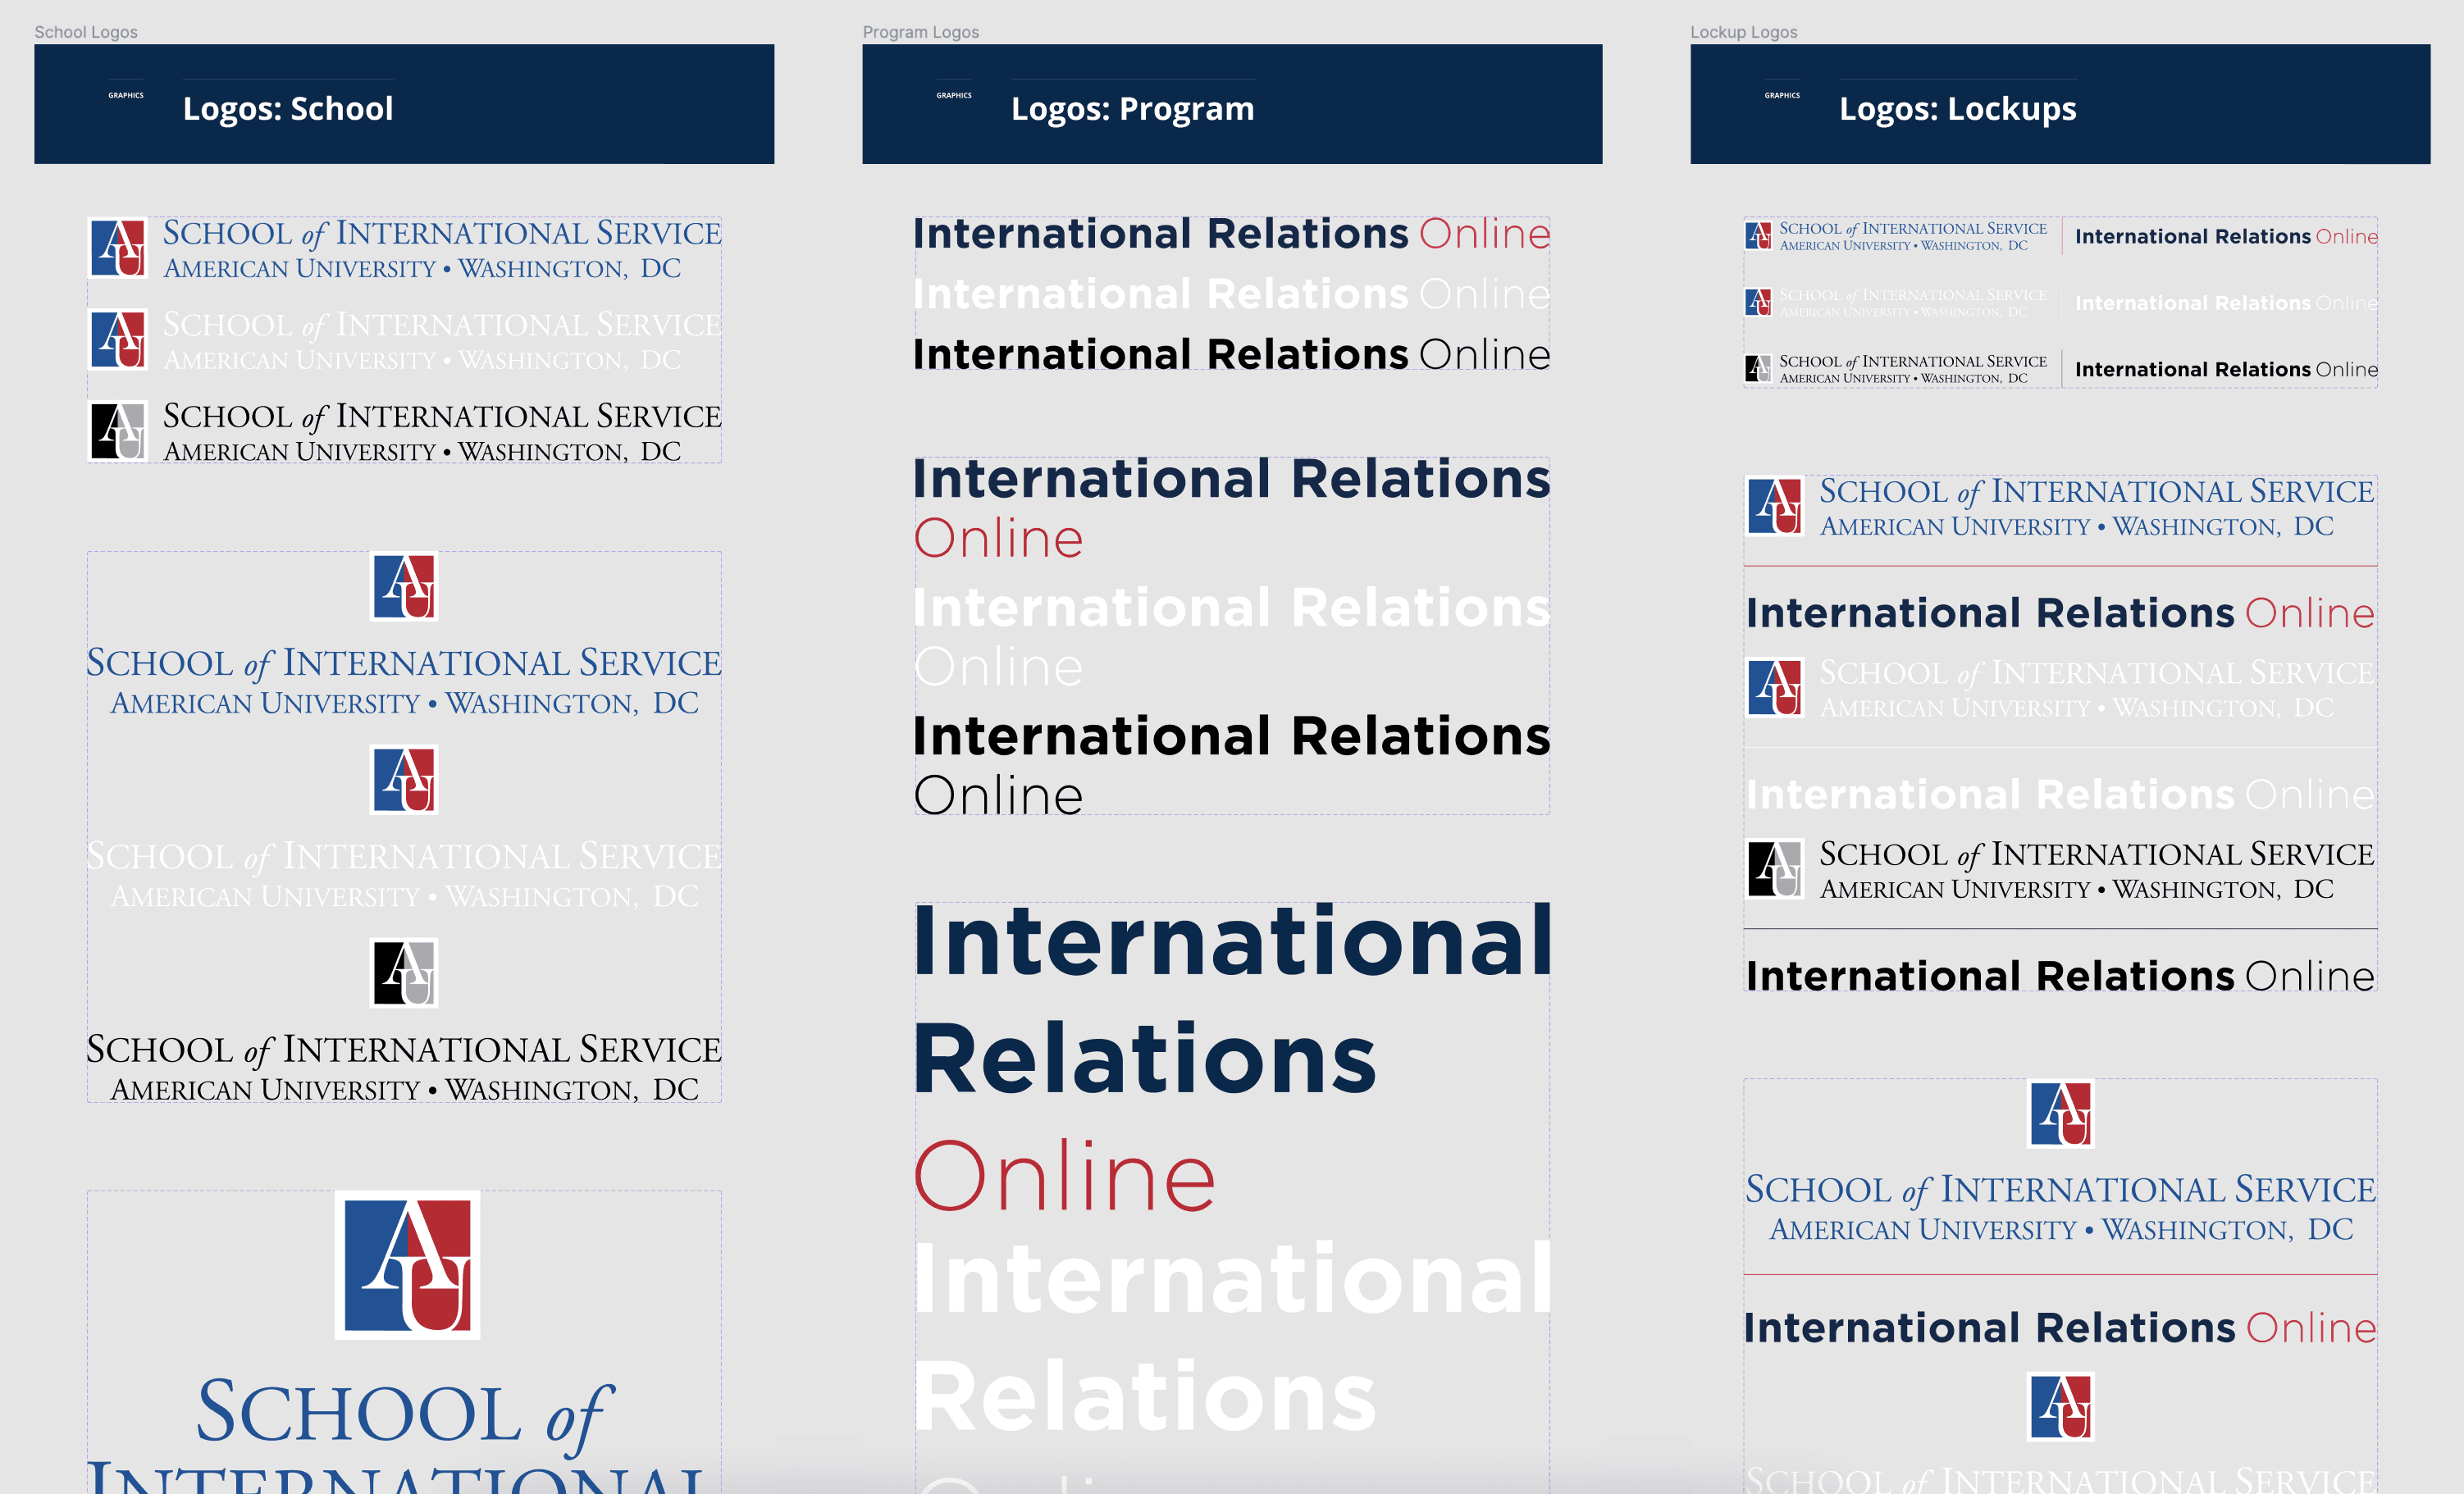Screen dimensions: 2464x1494
Task: Click the GRAPHICS tag in the Logos: School header
Action: coord(126,96)
